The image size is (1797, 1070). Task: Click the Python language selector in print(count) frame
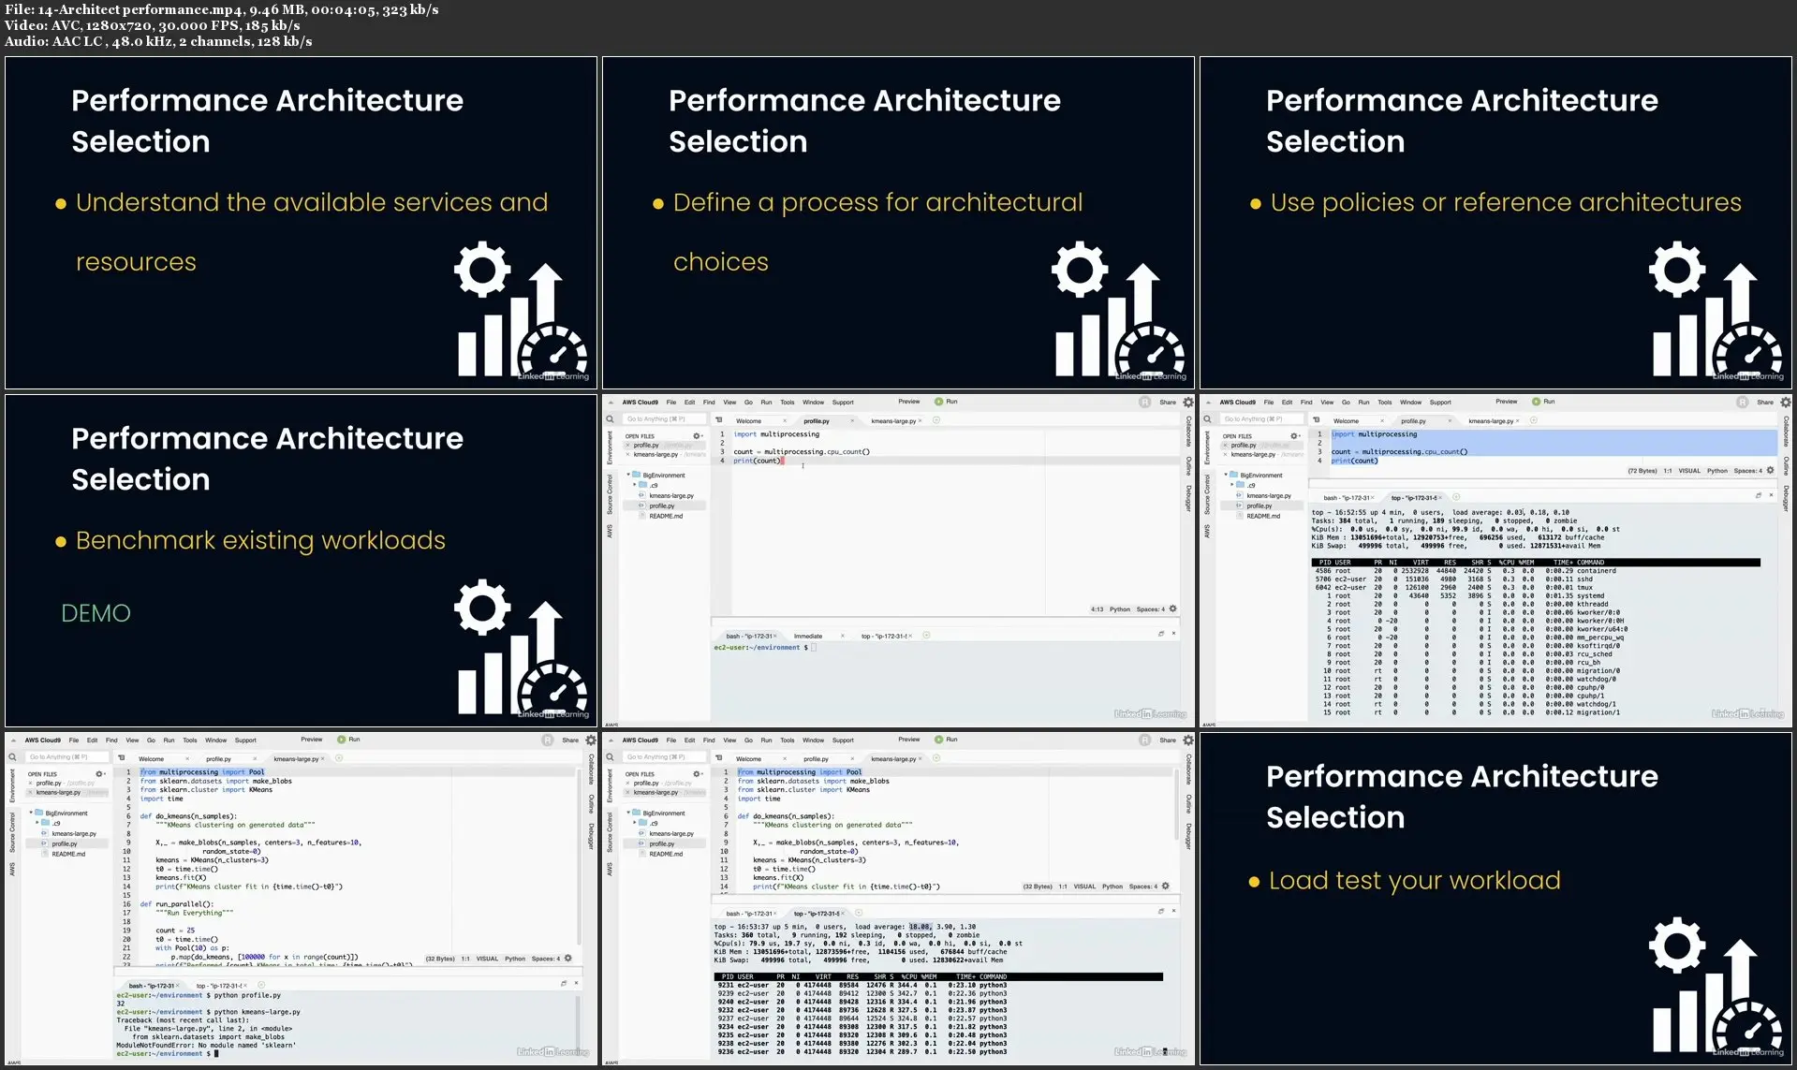(x=1120, y=609)
